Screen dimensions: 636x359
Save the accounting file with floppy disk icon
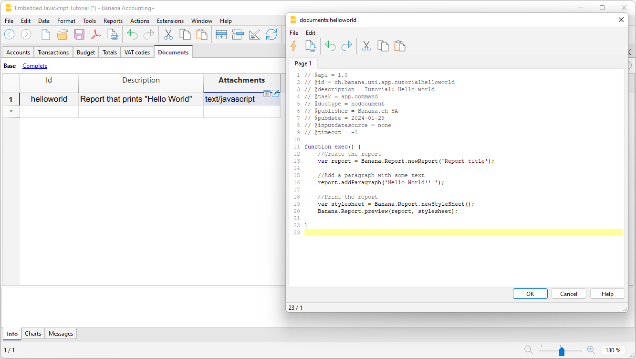pos(79,34)
